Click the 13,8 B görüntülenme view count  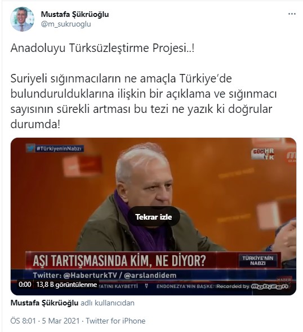click(x=66, y=285)
